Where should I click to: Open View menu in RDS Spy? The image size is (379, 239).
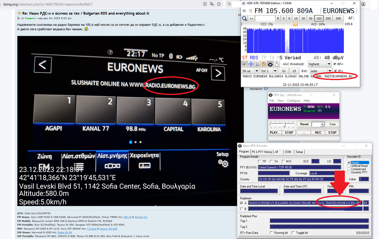[x=280, y=101]
